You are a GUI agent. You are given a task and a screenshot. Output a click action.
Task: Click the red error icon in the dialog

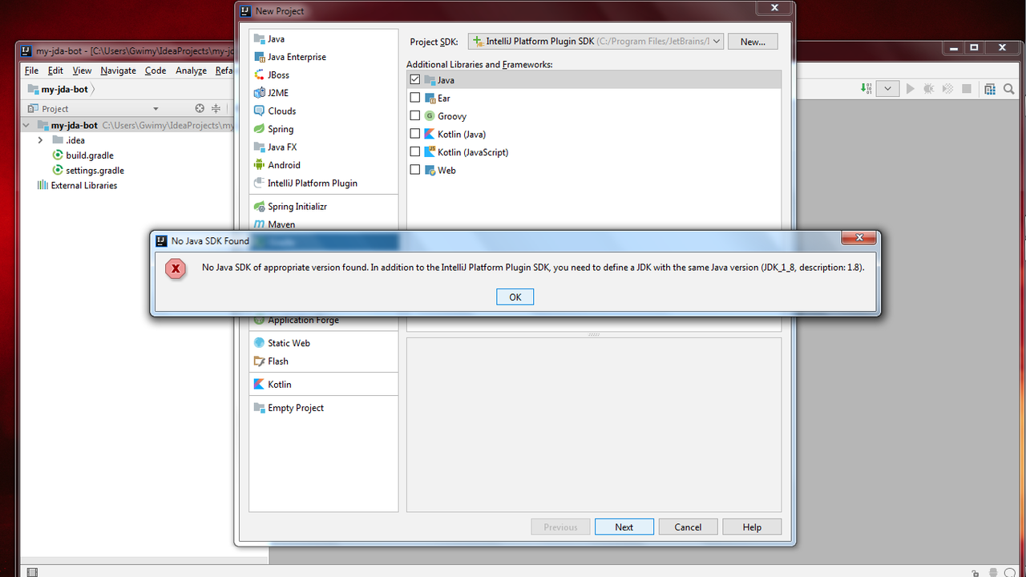coord(176,268)
